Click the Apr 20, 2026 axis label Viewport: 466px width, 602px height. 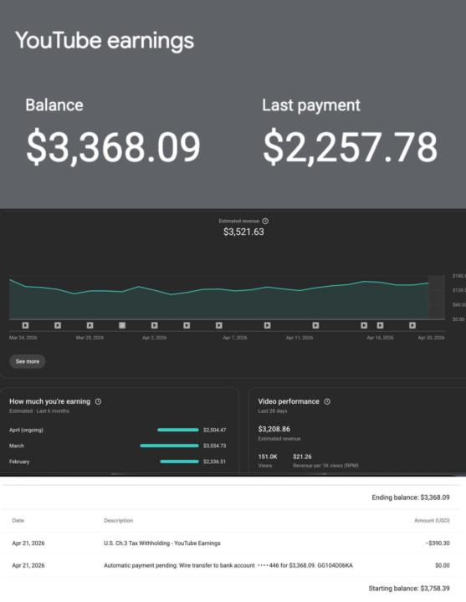click(x=431, y=338)
